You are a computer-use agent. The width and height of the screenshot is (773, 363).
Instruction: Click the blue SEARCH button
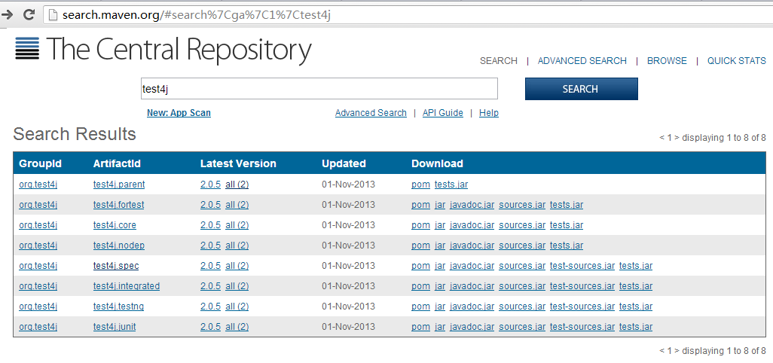581,89
